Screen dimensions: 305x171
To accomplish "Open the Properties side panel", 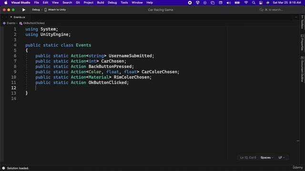I will [x=302, y=42].
